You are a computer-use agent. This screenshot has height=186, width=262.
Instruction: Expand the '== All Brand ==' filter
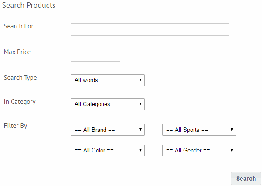click(108, 130)
